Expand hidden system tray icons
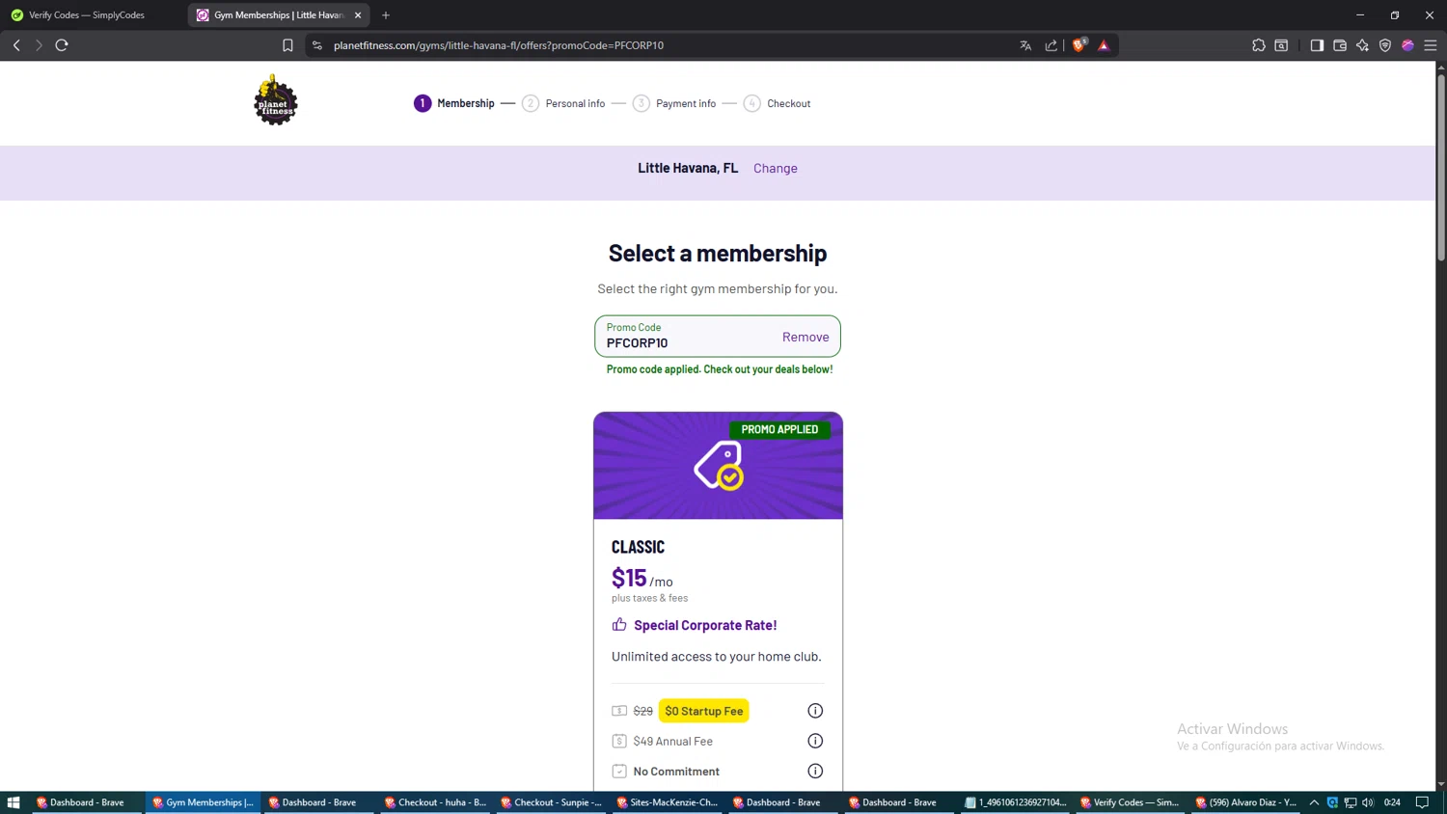The width and height of the screenshot is (1447, 814). pyautogui.click(x=1314, y=802)
